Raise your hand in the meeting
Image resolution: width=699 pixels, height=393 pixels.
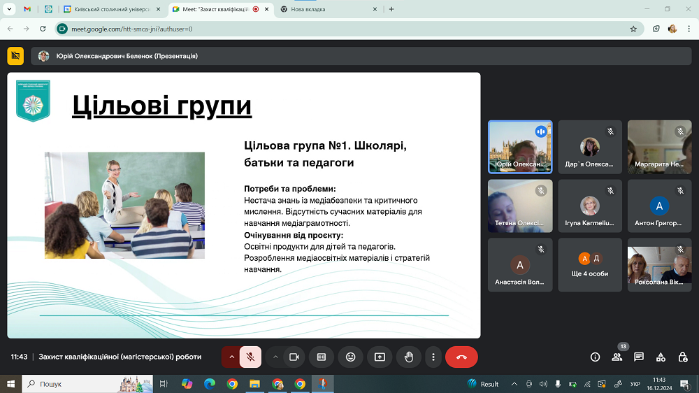(x=409, y=357)
